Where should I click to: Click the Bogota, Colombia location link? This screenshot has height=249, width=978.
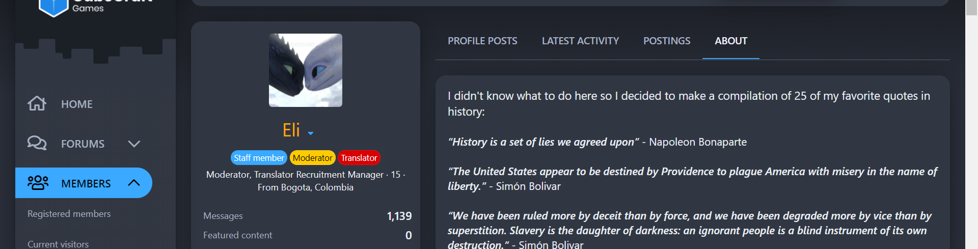click(317, 187)
